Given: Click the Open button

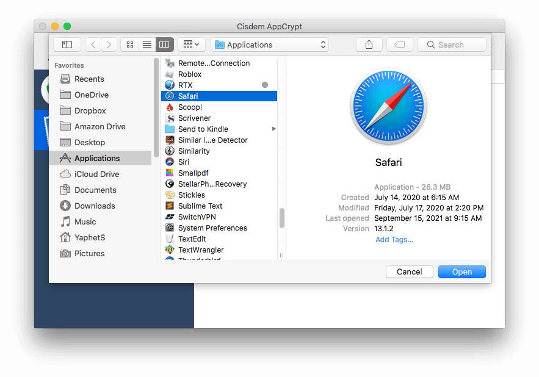Looking at the screenshot, I should click(461, 272).
